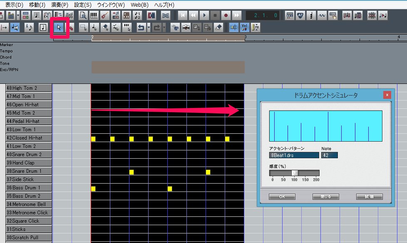Screen dimensions: 407x243
Task: Click OK in the drum accent dialog
Action: tap(282, 196)
